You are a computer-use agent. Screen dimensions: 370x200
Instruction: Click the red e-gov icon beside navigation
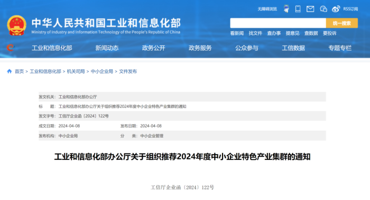[x=11, y=48]
